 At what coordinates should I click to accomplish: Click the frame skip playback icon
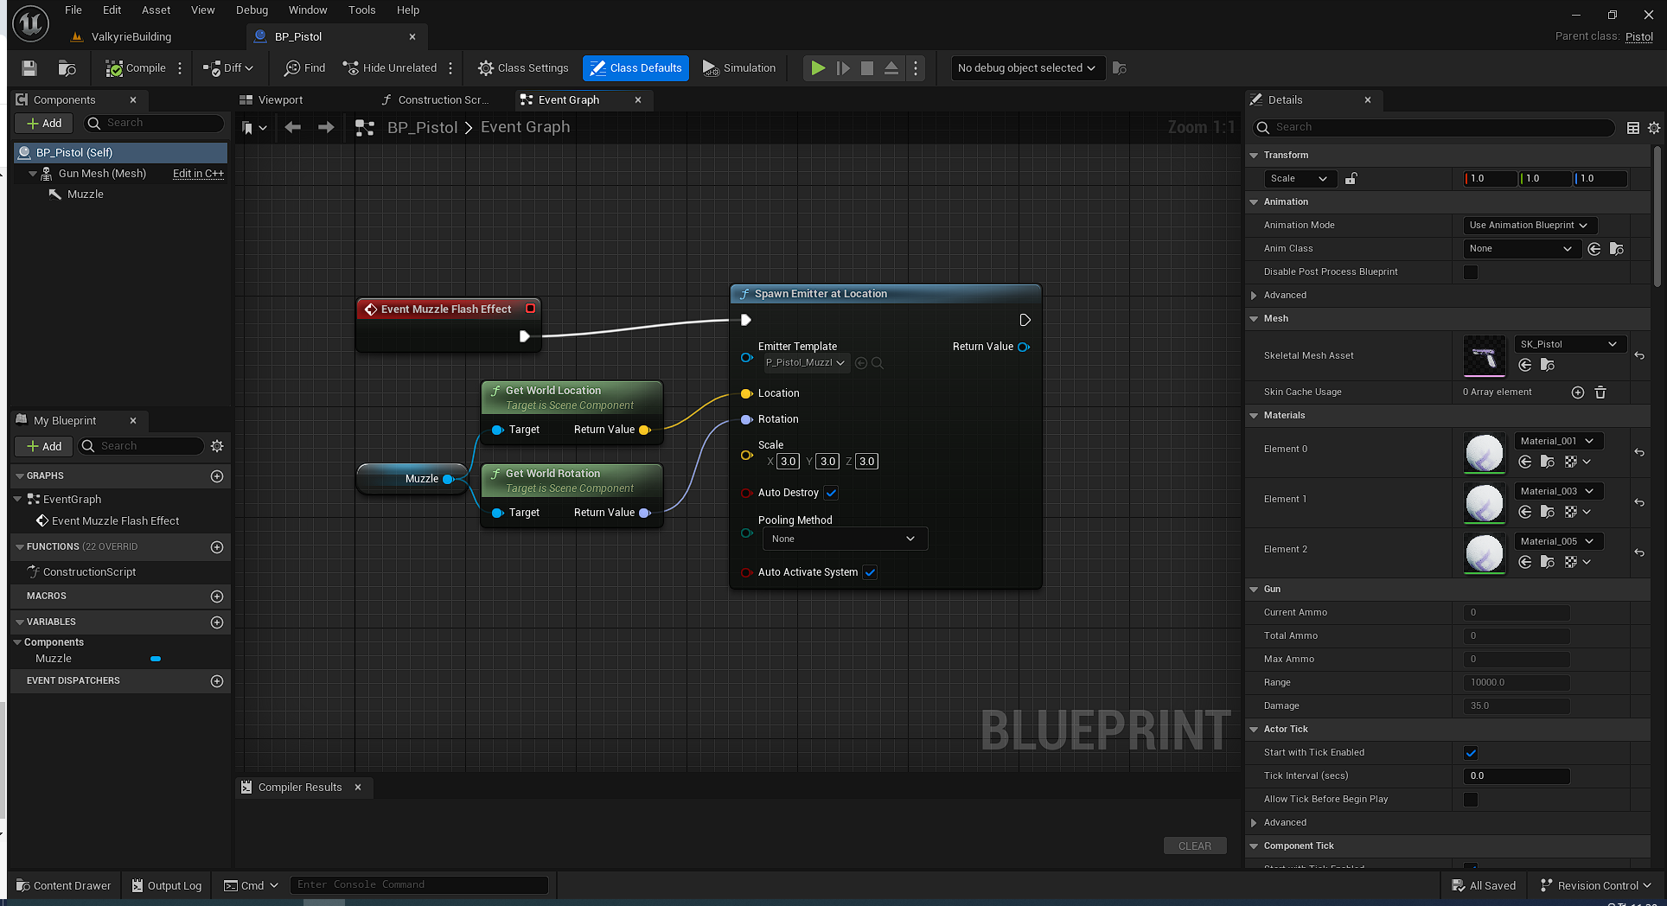843,68
